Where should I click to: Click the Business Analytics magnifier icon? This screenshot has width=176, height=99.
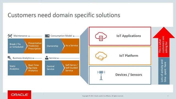[x=10, y=58]
